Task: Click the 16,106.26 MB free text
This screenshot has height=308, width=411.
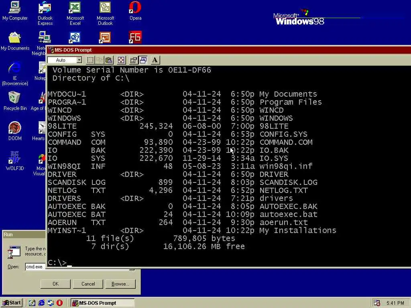Action: (204, 247)
